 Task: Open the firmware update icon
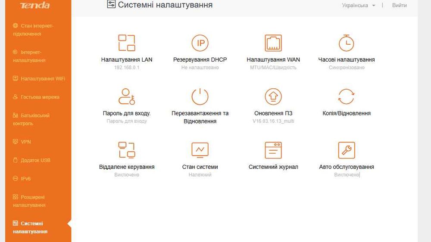[x=273, y=96]
